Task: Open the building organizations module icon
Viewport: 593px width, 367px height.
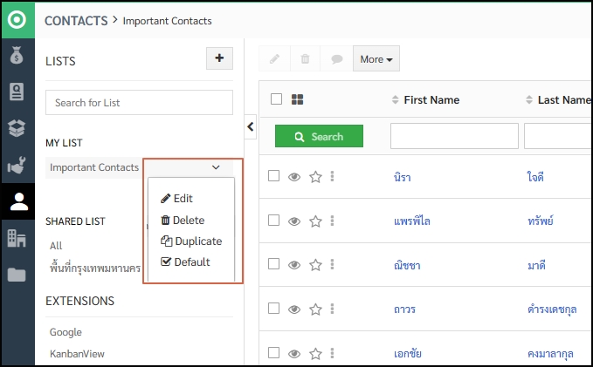Action: [17, 238]
